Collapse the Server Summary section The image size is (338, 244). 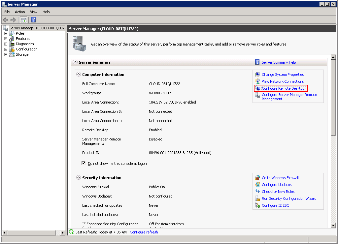coord(75,62)
